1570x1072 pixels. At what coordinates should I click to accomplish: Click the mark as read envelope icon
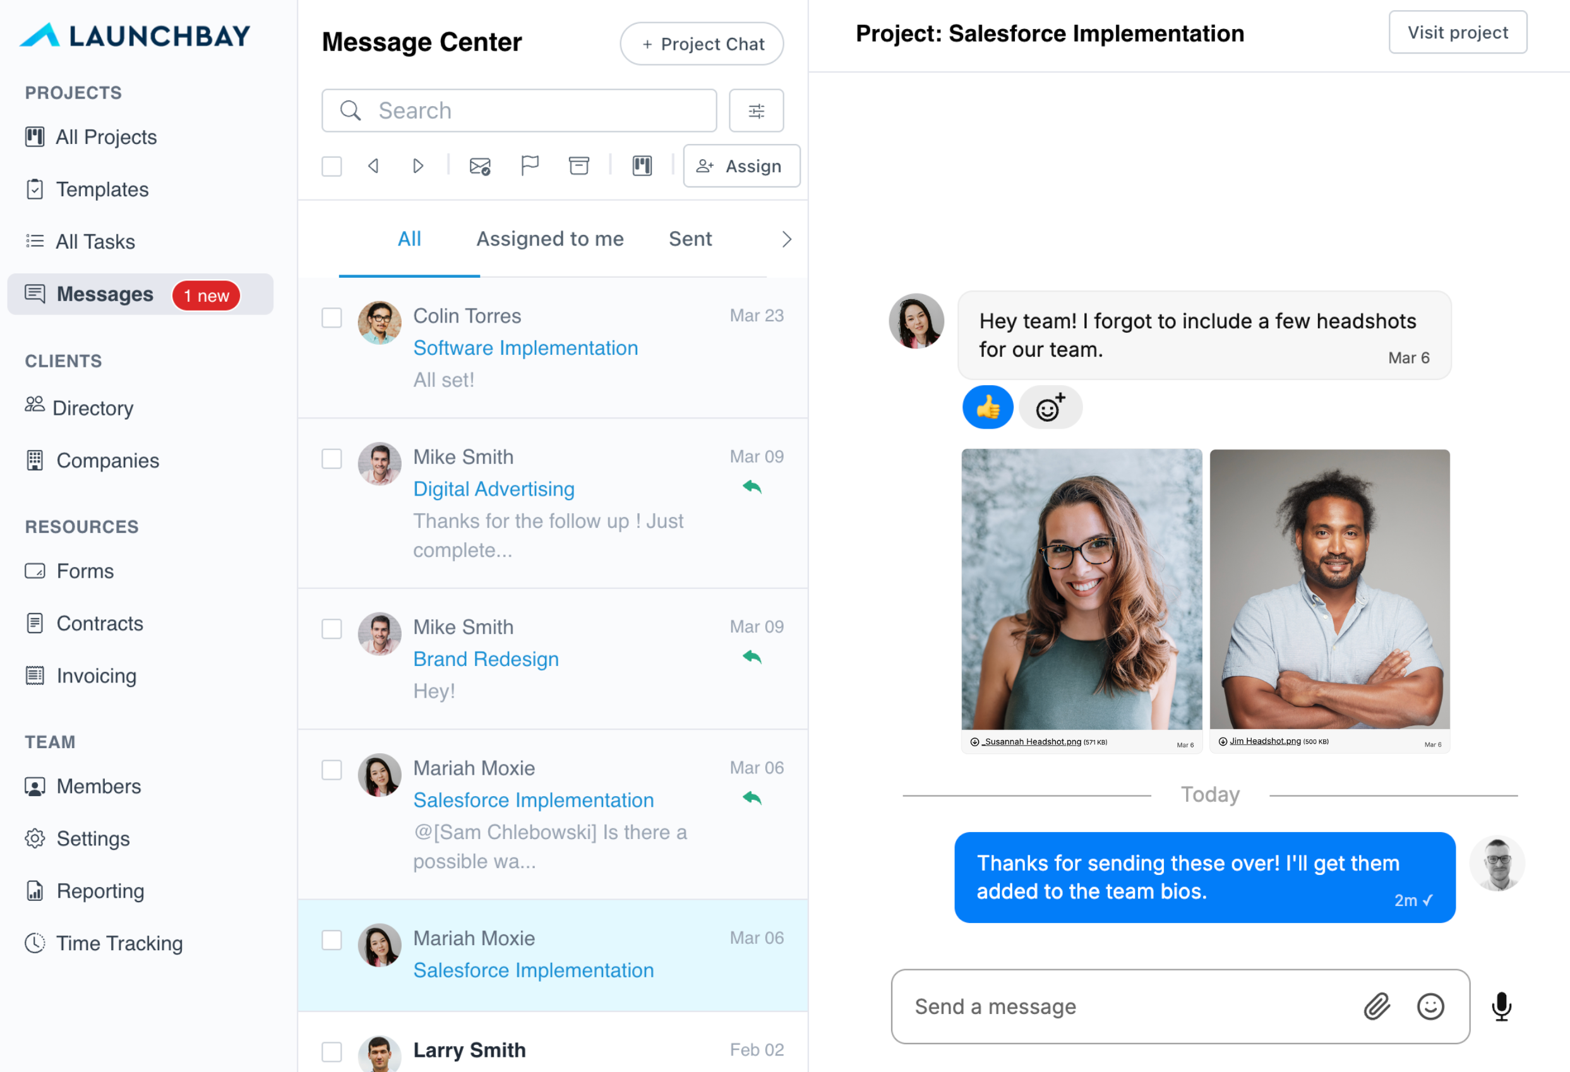(479, 165)
